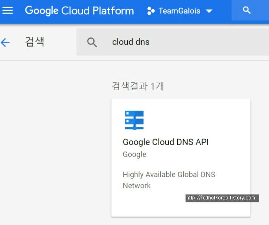Expand the TeamGalois dropdown arrow

point(209,12)
